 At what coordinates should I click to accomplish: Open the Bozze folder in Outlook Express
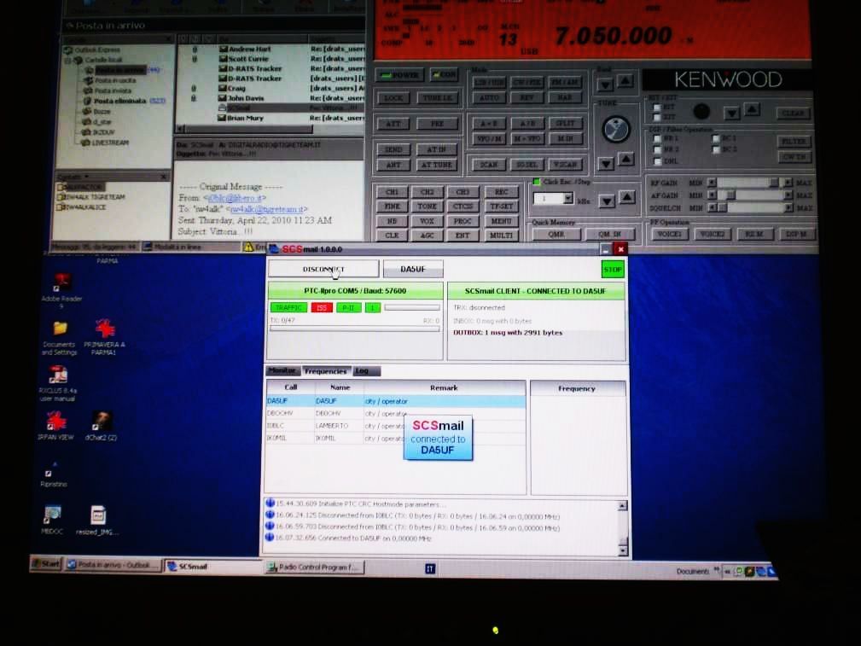tap(102, 112)
